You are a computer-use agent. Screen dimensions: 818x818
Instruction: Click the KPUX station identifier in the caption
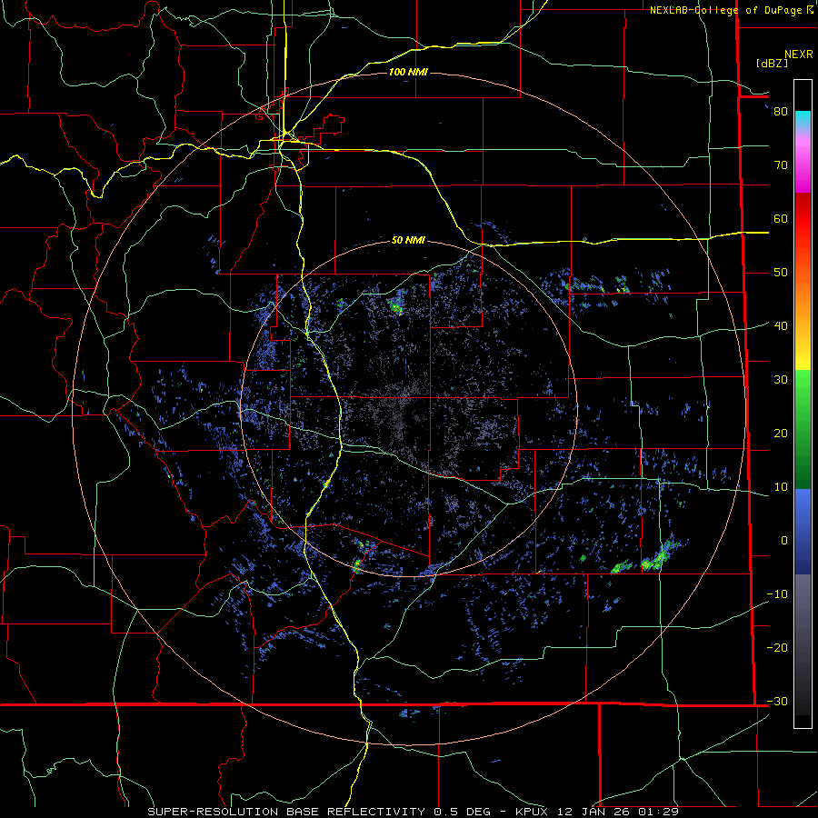click(532, 812)
